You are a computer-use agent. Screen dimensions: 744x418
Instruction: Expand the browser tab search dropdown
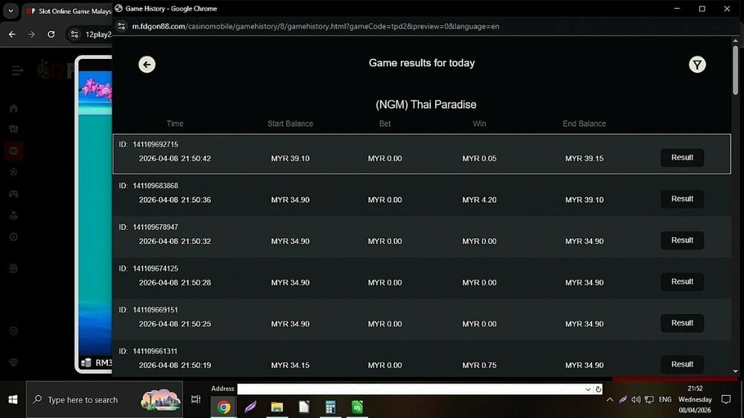pos(10,12)
